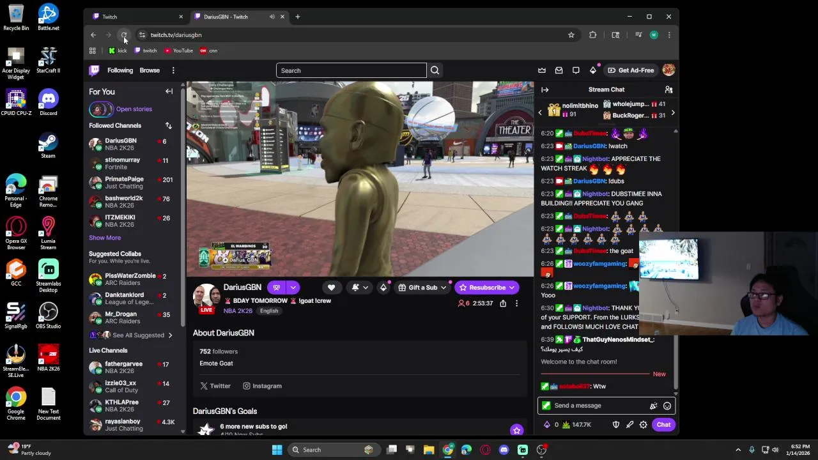This screenshot has width=818, height=460.
Task: Open the Following tab
Action: click(x=120, y=70)
